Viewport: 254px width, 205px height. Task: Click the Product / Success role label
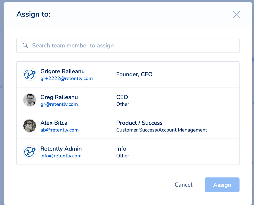(139, 123)
